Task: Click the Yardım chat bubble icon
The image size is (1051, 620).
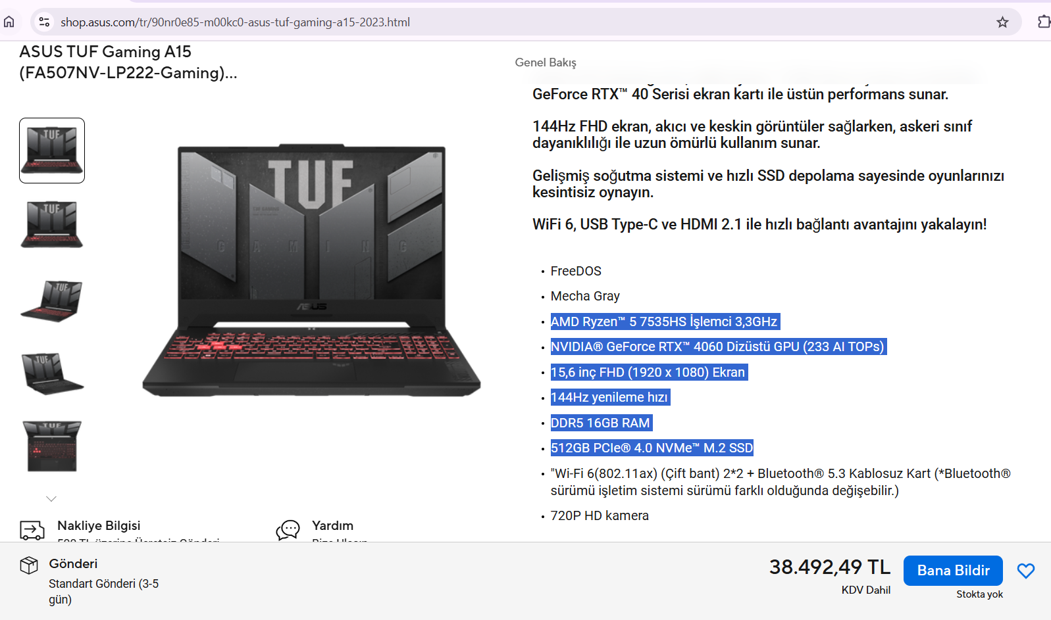Action: point(288,530)
